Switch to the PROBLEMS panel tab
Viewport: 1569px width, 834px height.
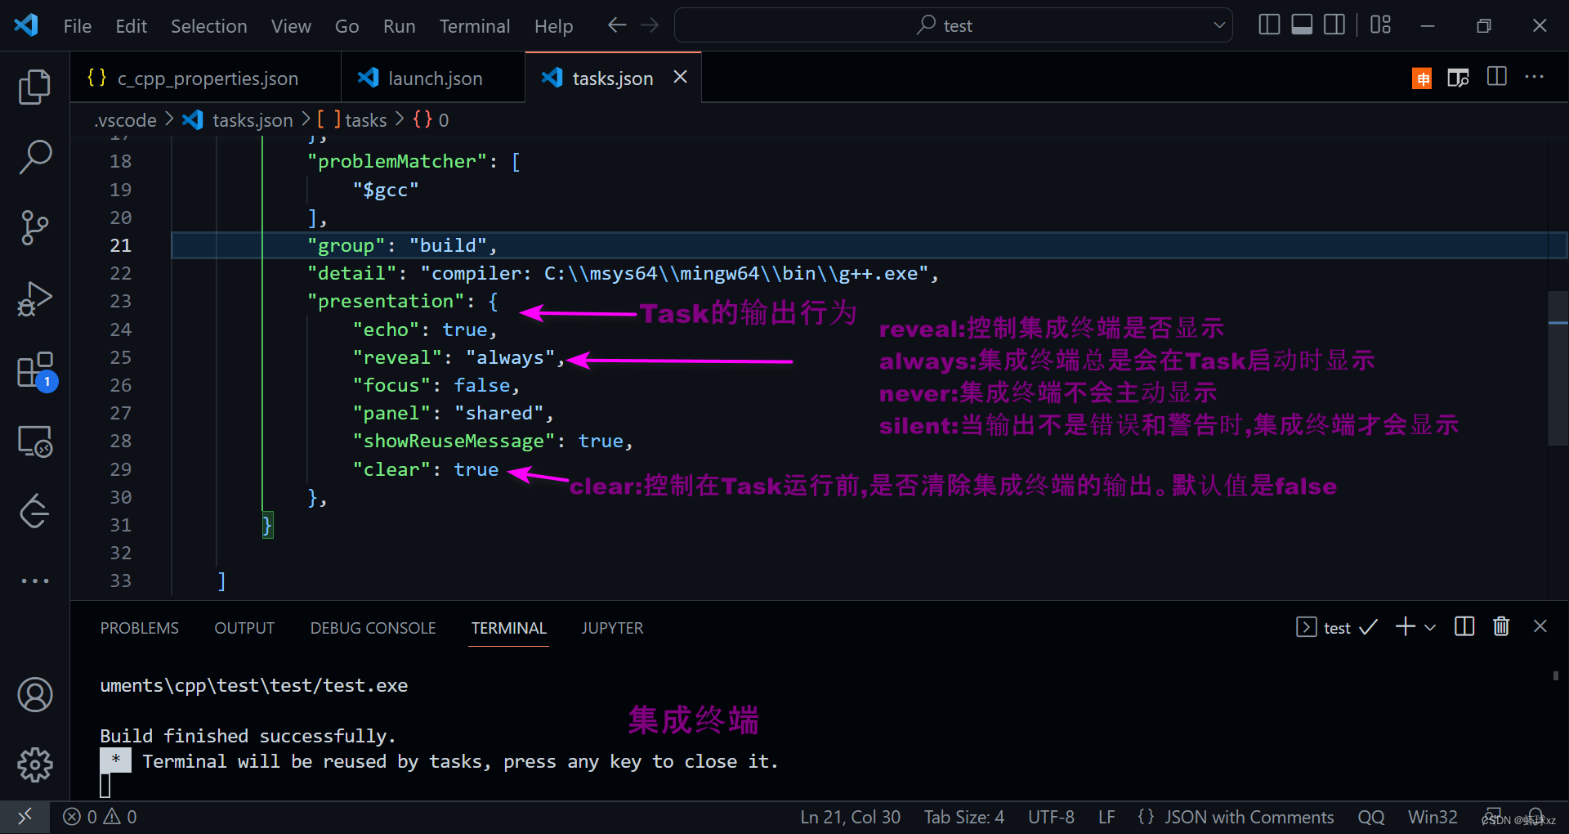pyautogui.click(x=139, y=628)
